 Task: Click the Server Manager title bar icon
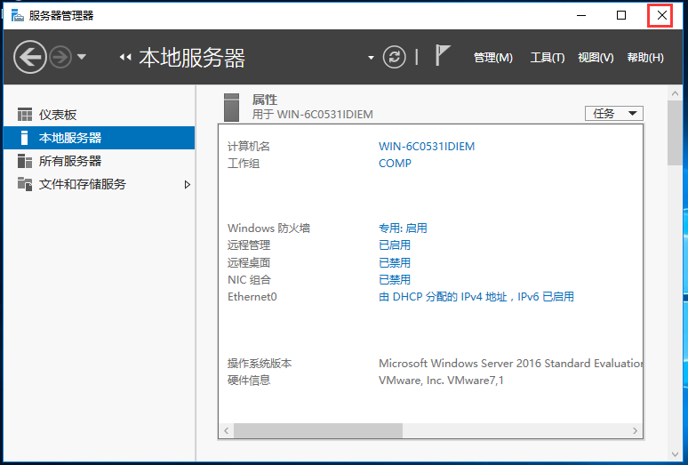17,15
